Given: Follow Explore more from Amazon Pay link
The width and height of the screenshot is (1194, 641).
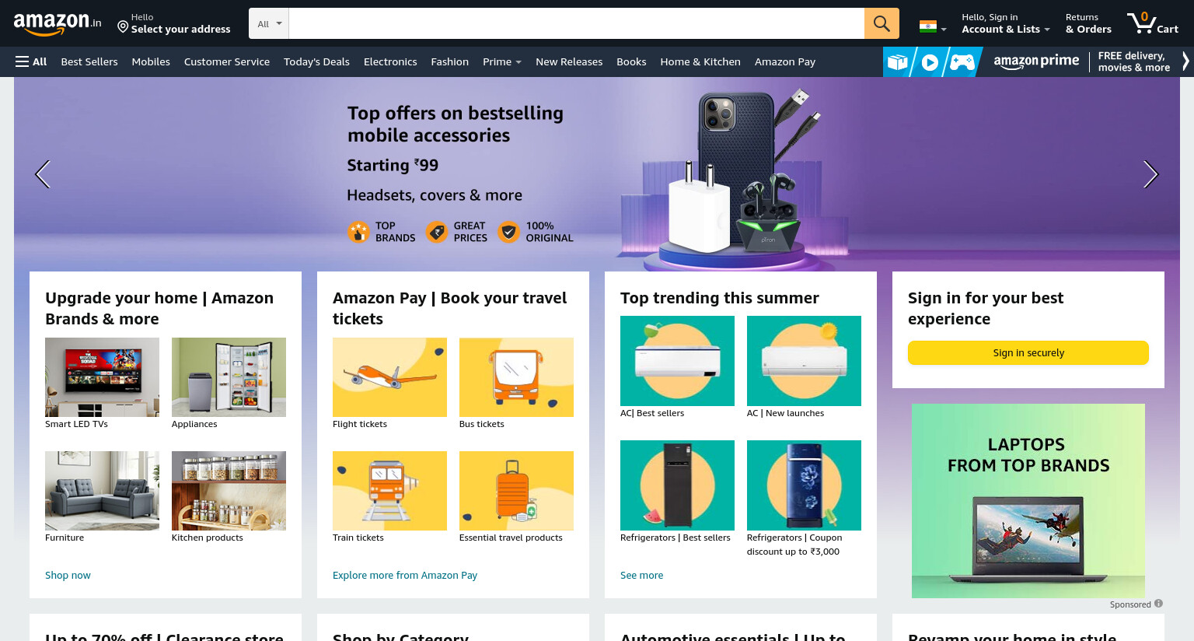Looking at the screenshot, I should point(405,576).
